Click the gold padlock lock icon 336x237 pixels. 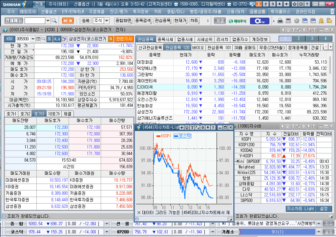(321, 21)
